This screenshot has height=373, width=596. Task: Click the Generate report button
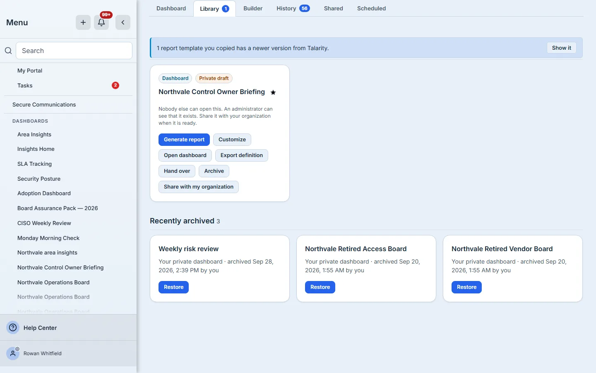click(184, 140)
